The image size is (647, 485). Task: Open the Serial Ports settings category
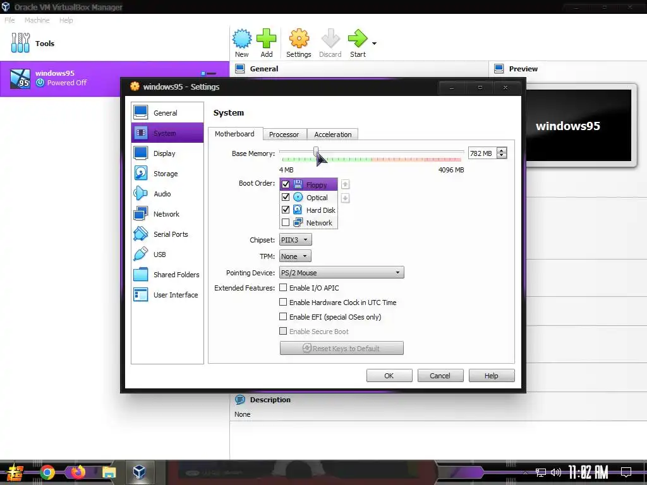click(167, 234)
